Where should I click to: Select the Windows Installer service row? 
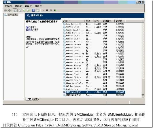[94, 62]
